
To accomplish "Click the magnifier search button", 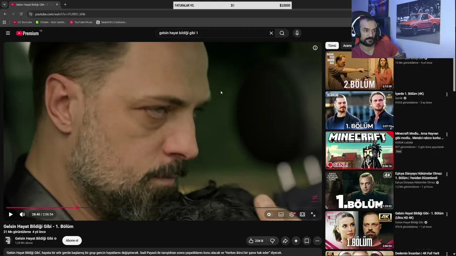I will coord(282,33).
